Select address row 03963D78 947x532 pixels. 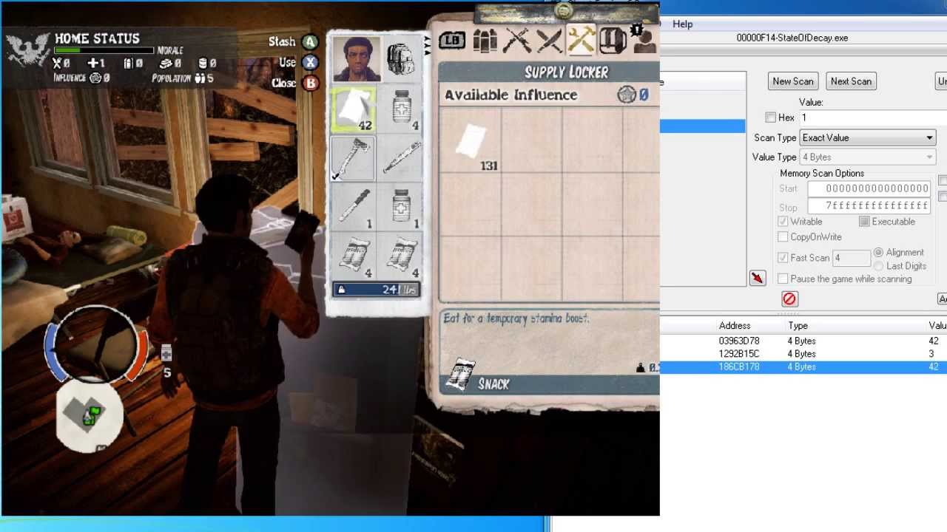803,341
